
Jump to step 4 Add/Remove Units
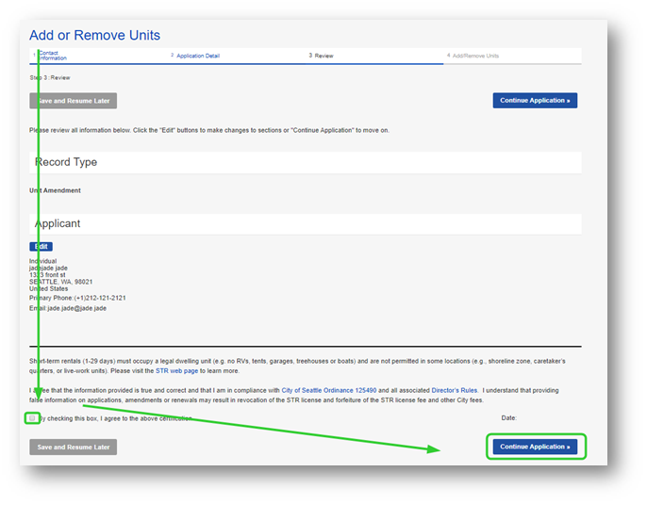tap(475, 56)
